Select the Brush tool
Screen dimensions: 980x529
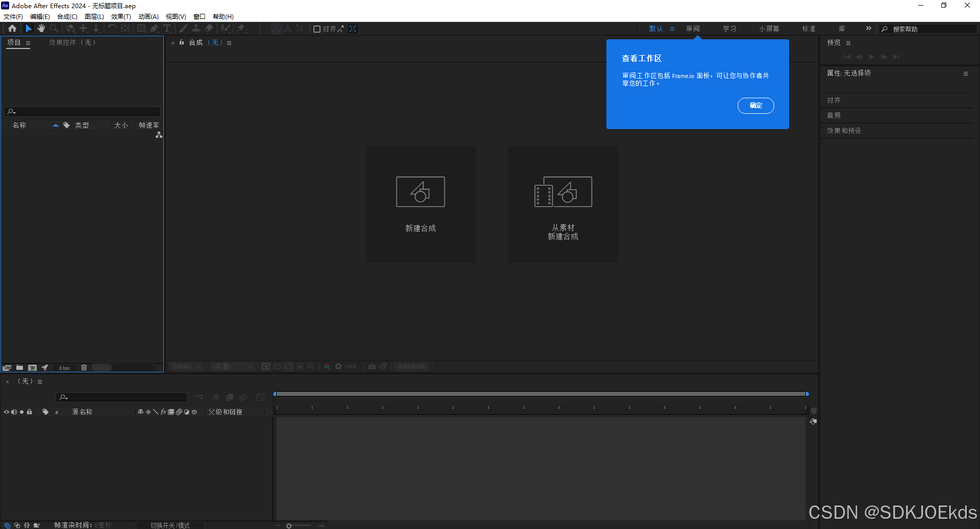point(183,29)
